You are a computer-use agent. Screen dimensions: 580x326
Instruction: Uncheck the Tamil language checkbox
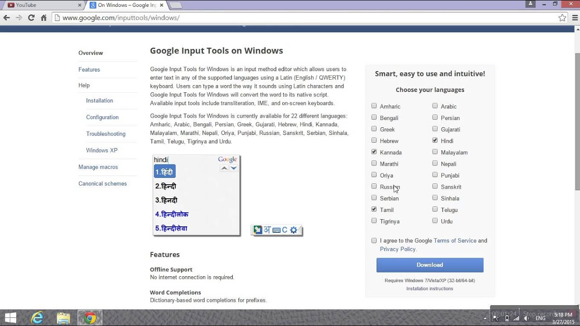click(x=374, y=209)
